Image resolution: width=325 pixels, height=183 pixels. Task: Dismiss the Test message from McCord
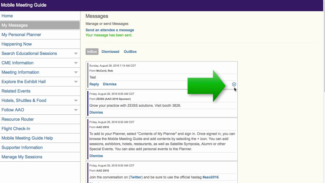tap(110, 84)
